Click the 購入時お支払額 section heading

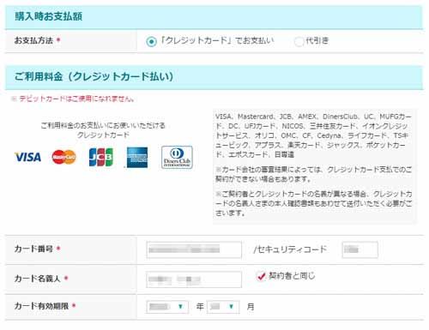click(x=49, y=16)
